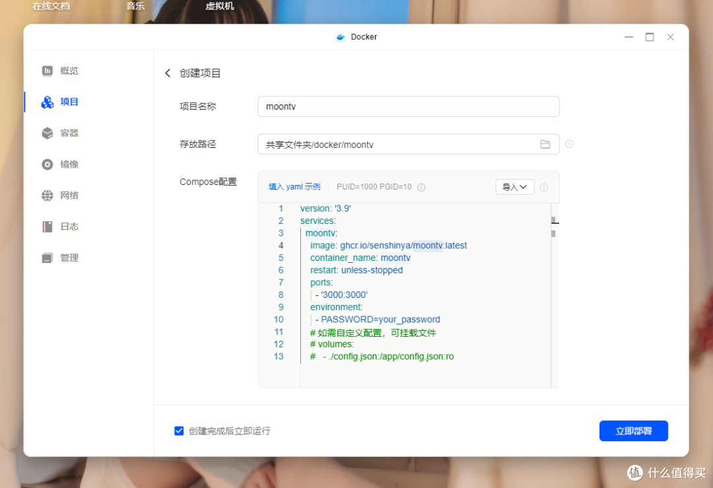Switch to 日志 menu item
713x488 pixels.
pos(69,227)
